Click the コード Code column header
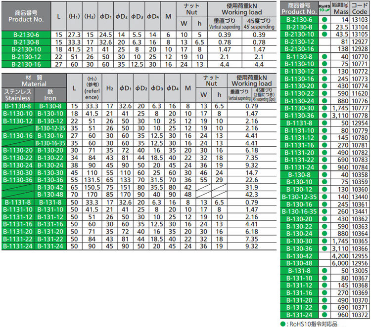The image size is (371, 327). pyautogui.click(x=360, y=8)
